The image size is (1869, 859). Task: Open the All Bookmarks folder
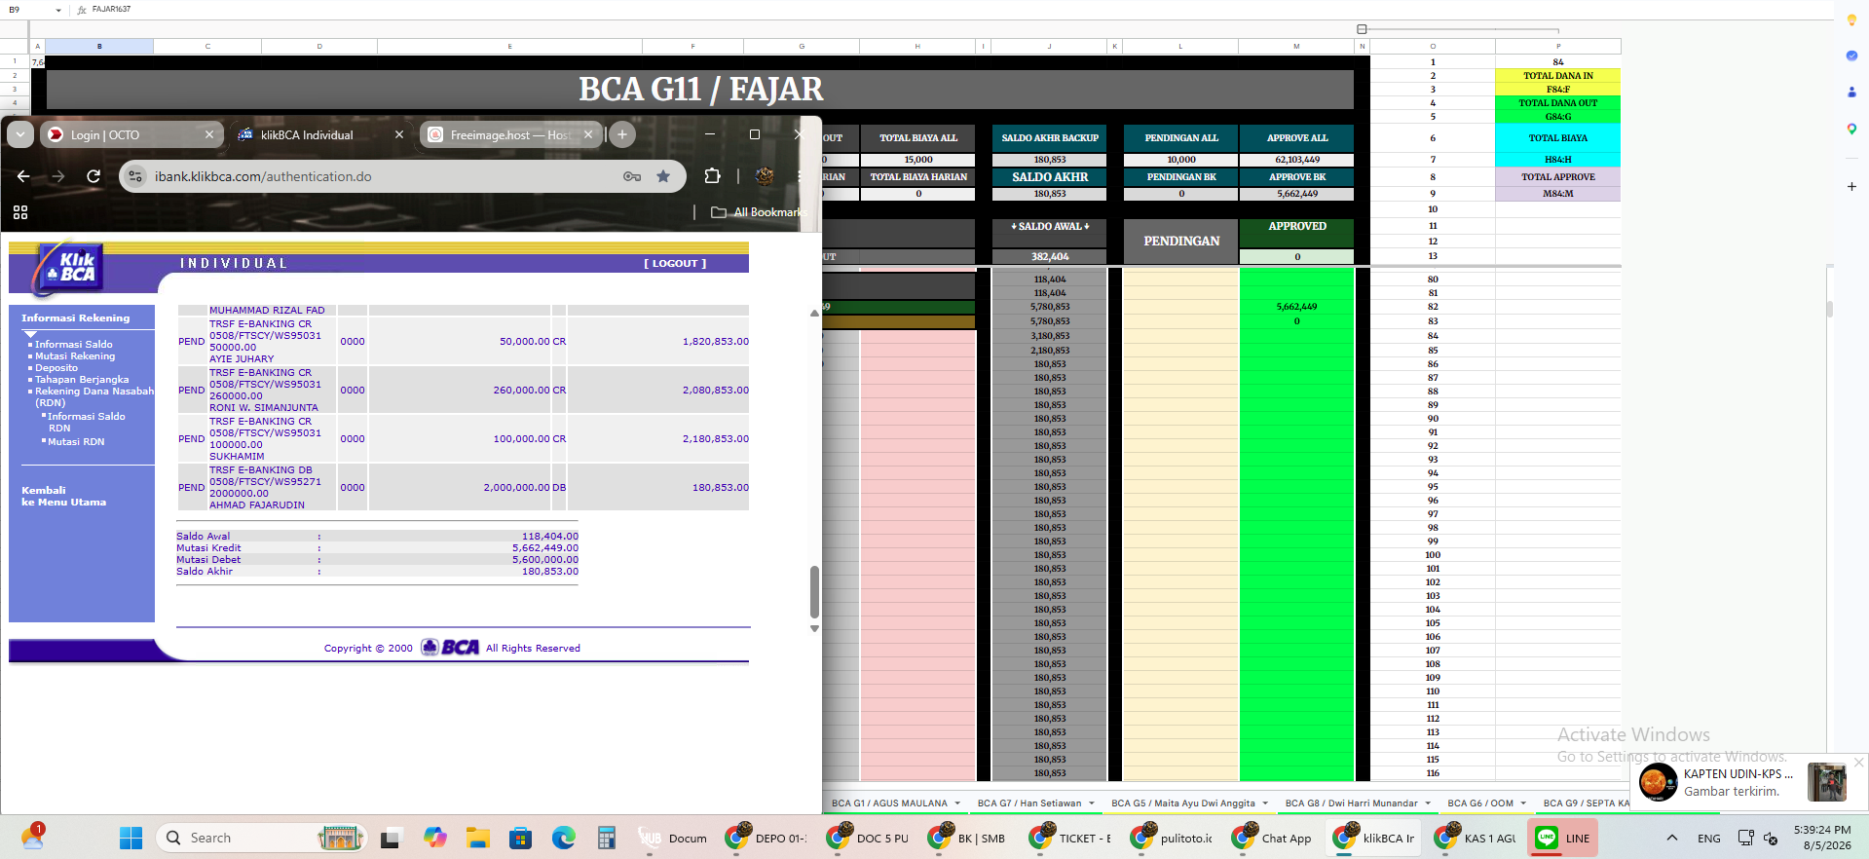click(759, 212)
